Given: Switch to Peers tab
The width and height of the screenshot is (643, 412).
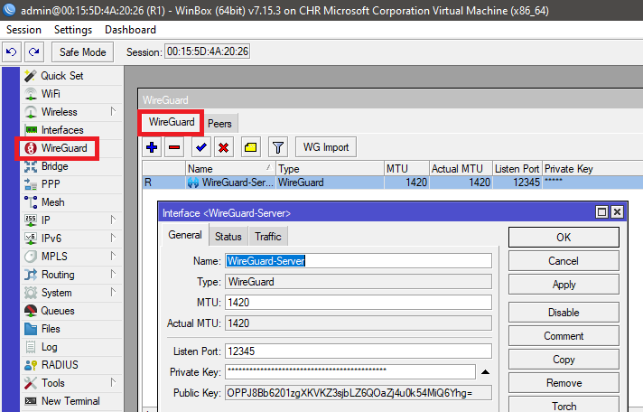Looking at the screenshot, I should [219, 124].
